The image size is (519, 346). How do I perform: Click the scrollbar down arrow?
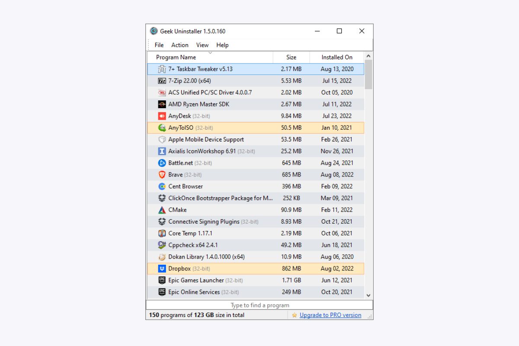click(x=368, y=295)
